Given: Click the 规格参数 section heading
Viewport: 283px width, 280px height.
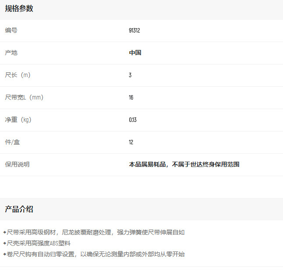Looking at the screenshot, I should coord(19,9).
